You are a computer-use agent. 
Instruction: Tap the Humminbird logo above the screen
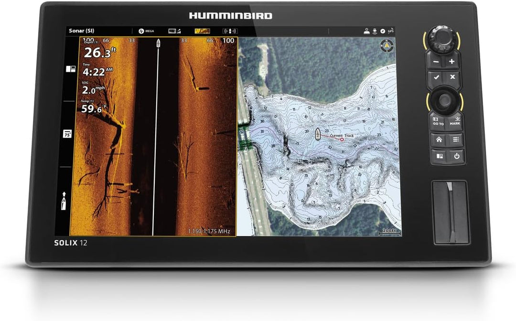click(x=231, y=16)
